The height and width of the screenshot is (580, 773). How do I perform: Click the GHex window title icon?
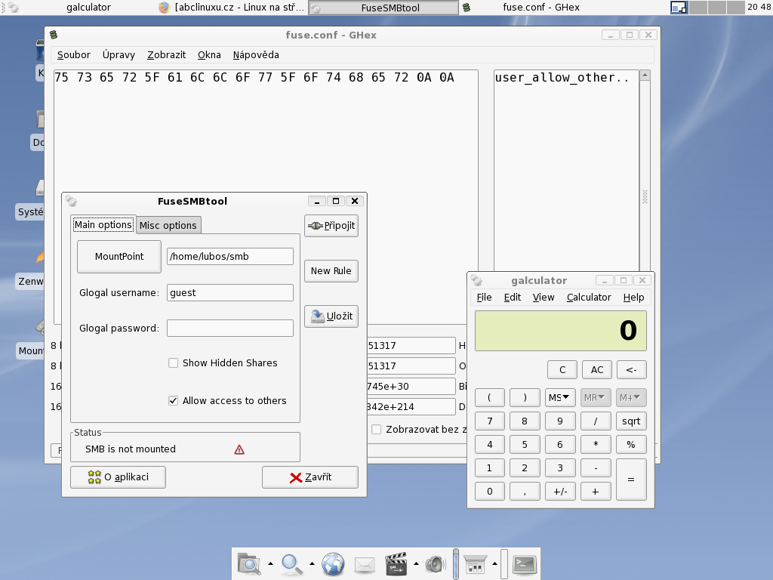tap(54, 35)
